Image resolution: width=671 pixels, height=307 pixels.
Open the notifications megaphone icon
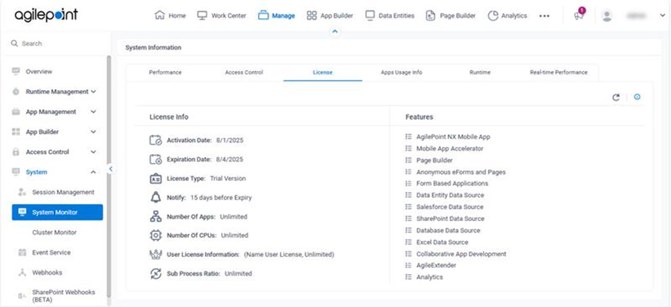coord(579,15)
